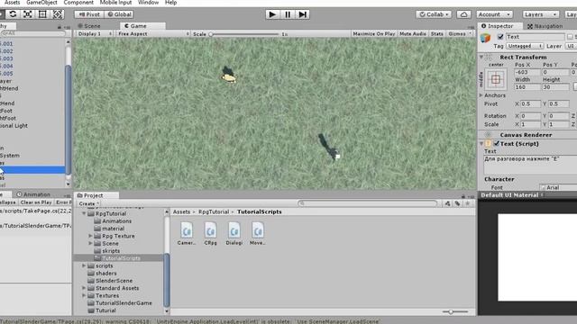Viewport: 577px width, 324px height.
Task: Switch to the Navigation tab
Action: pos(545,26)
